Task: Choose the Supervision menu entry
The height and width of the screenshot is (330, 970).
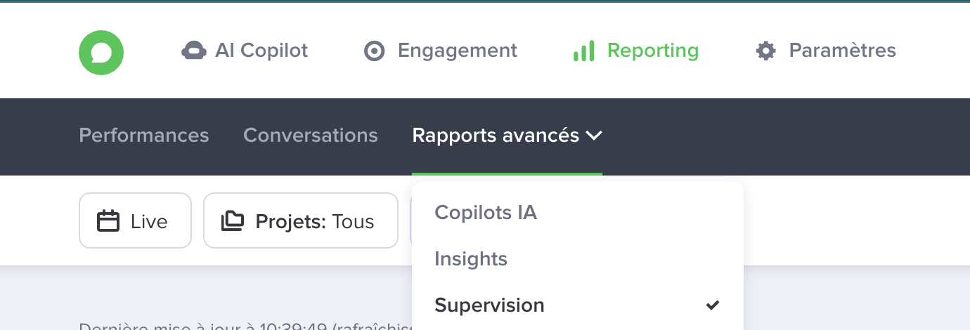Action: [489, 305]
